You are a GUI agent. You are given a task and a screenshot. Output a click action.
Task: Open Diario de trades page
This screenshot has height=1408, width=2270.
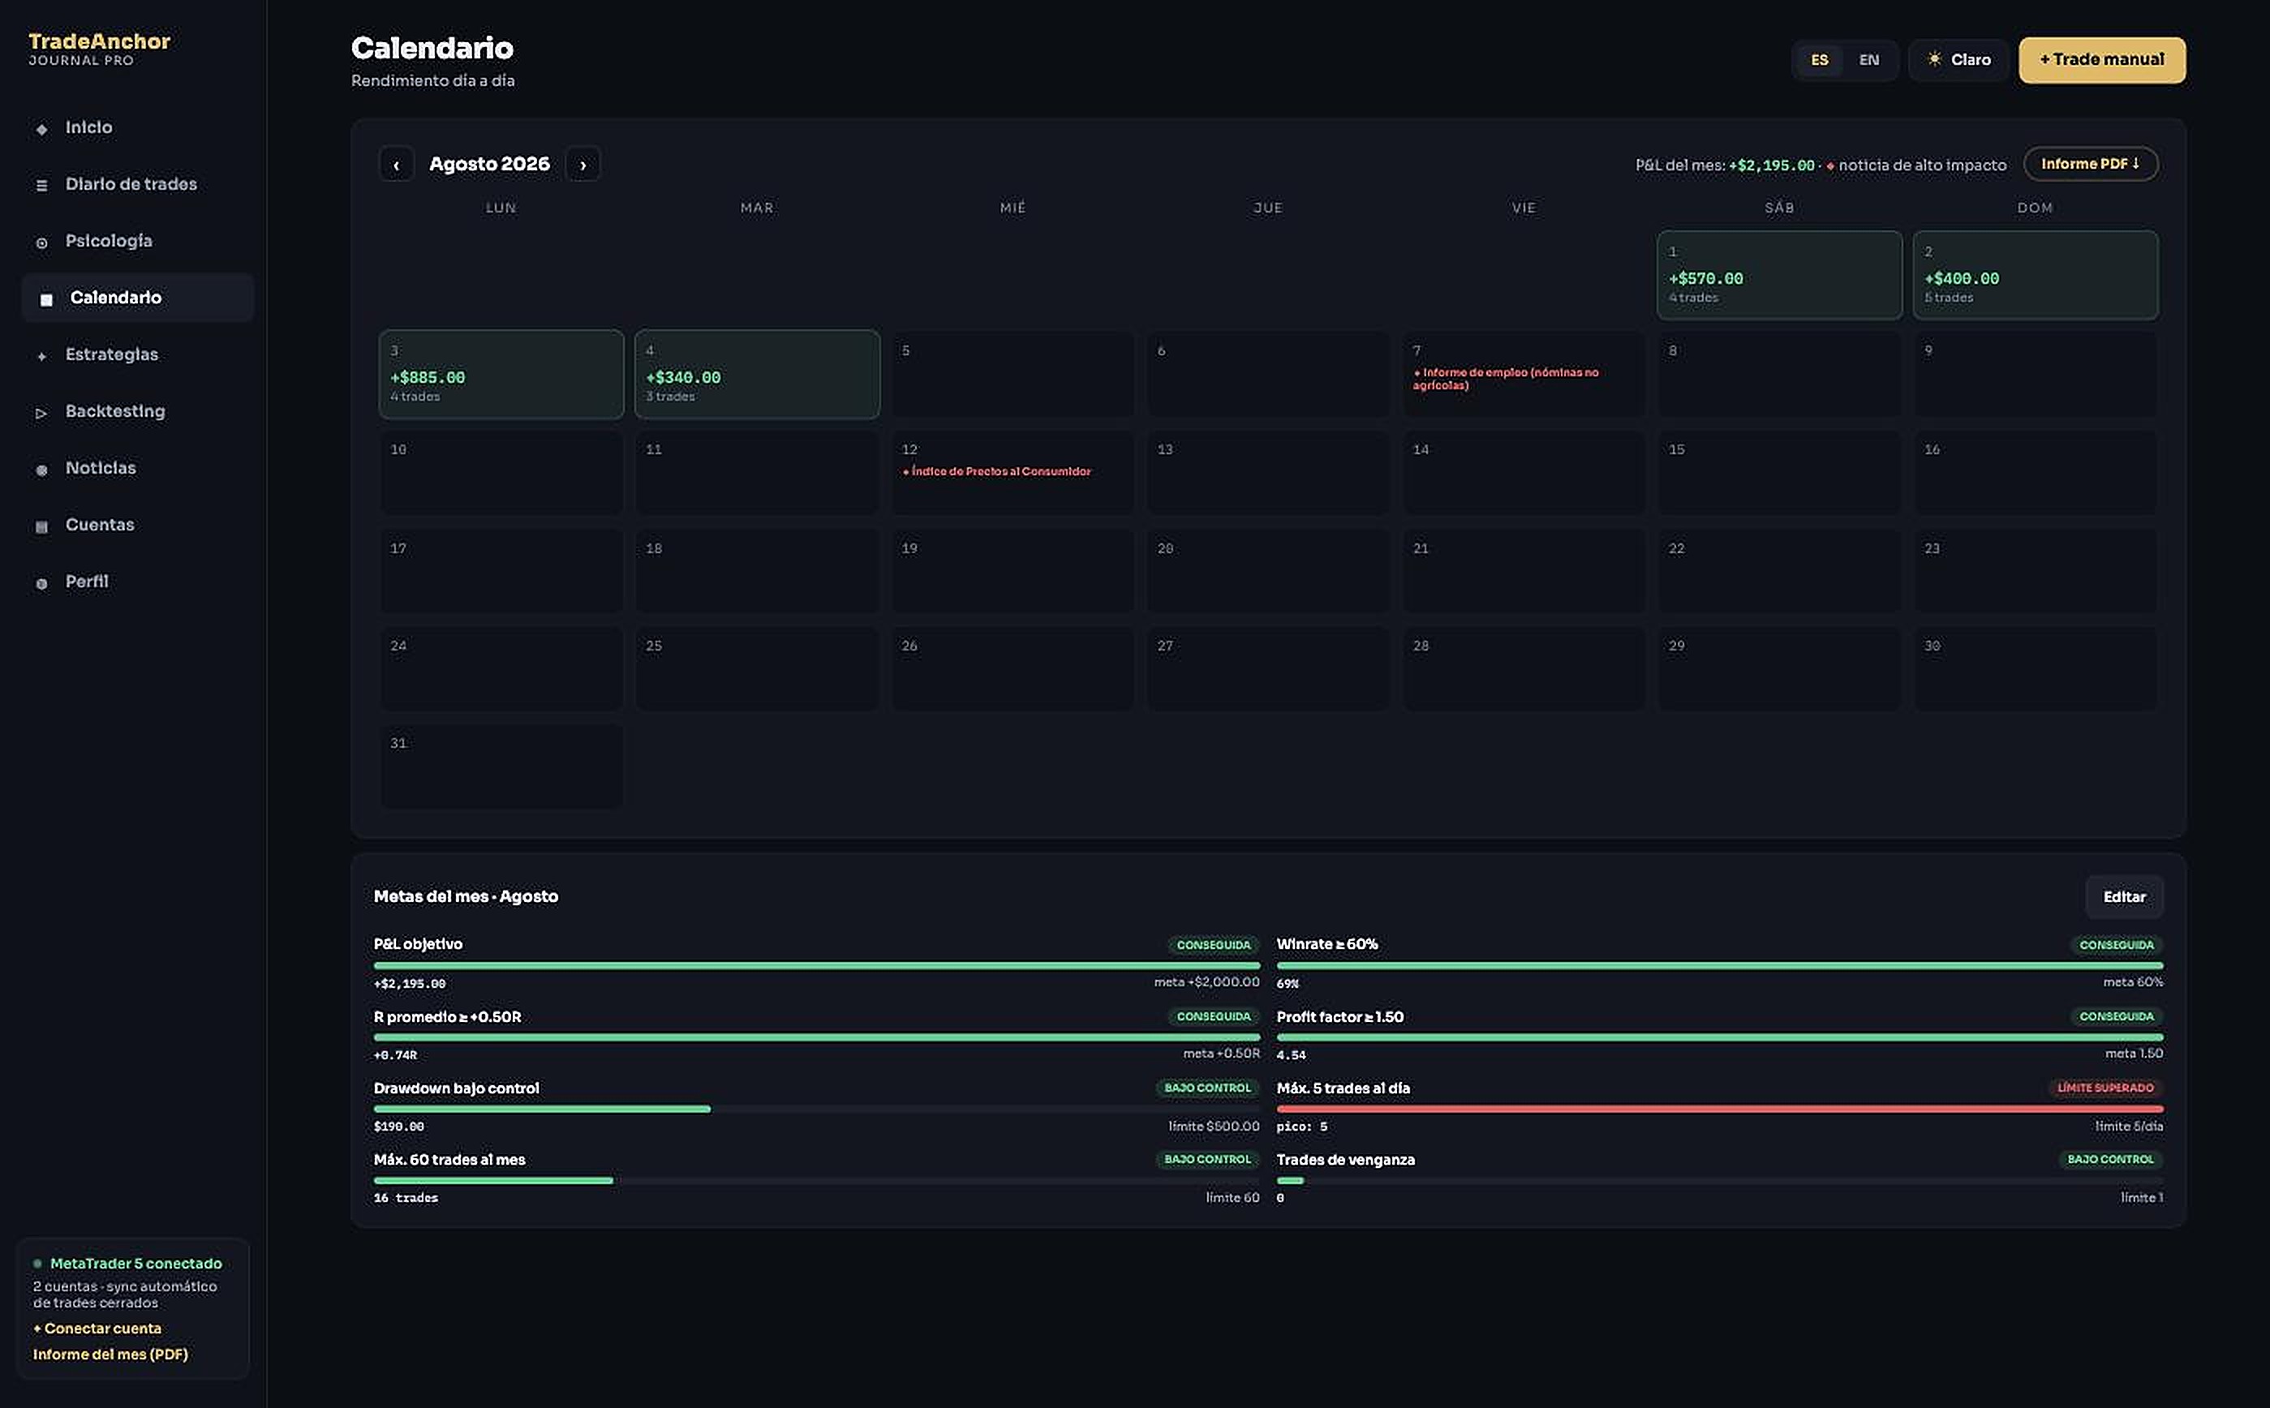click(x=136, y=184)
